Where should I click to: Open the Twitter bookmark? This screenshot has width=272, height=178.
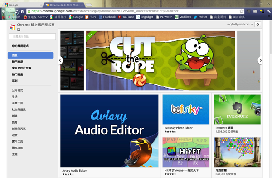pos(200,17)
